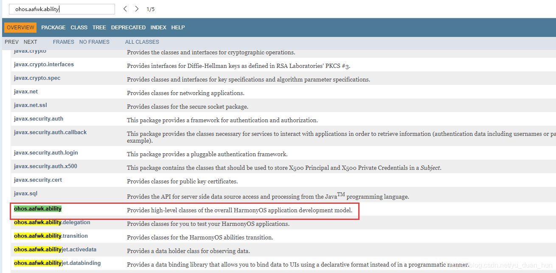
Task: Open the javax.sql package link
Action: (25, 194)
